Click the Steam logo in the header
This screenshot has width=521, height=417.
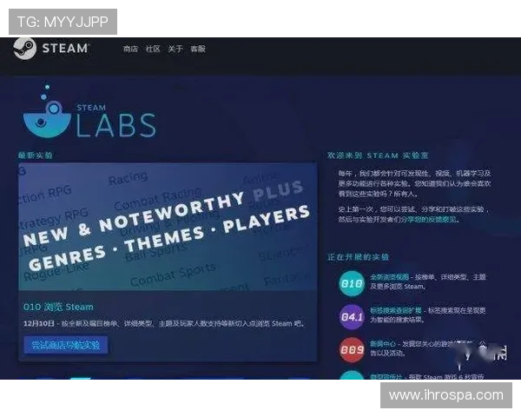(51, 49)
